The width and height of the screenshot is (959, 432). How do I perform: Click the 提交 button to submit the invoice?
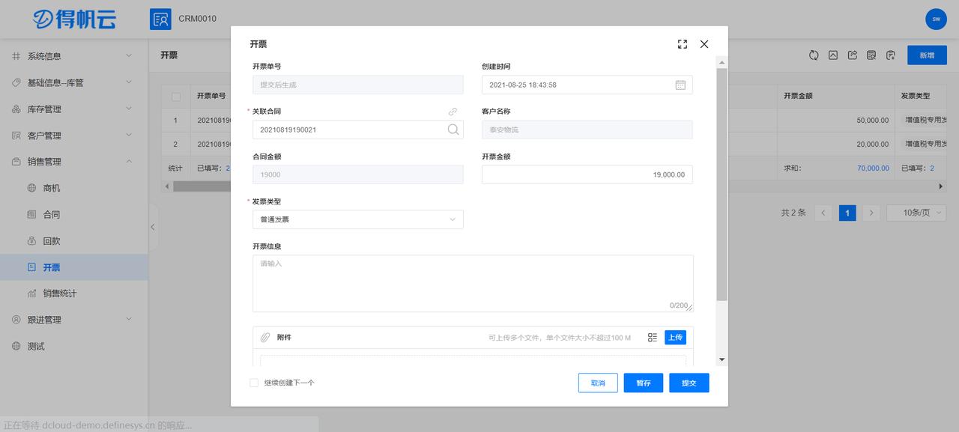pyautogui.click(x=688, y=383)
